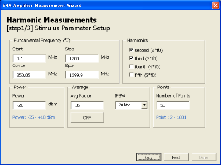
Task: Click the 'Average' group label
Action: [80, 87]
